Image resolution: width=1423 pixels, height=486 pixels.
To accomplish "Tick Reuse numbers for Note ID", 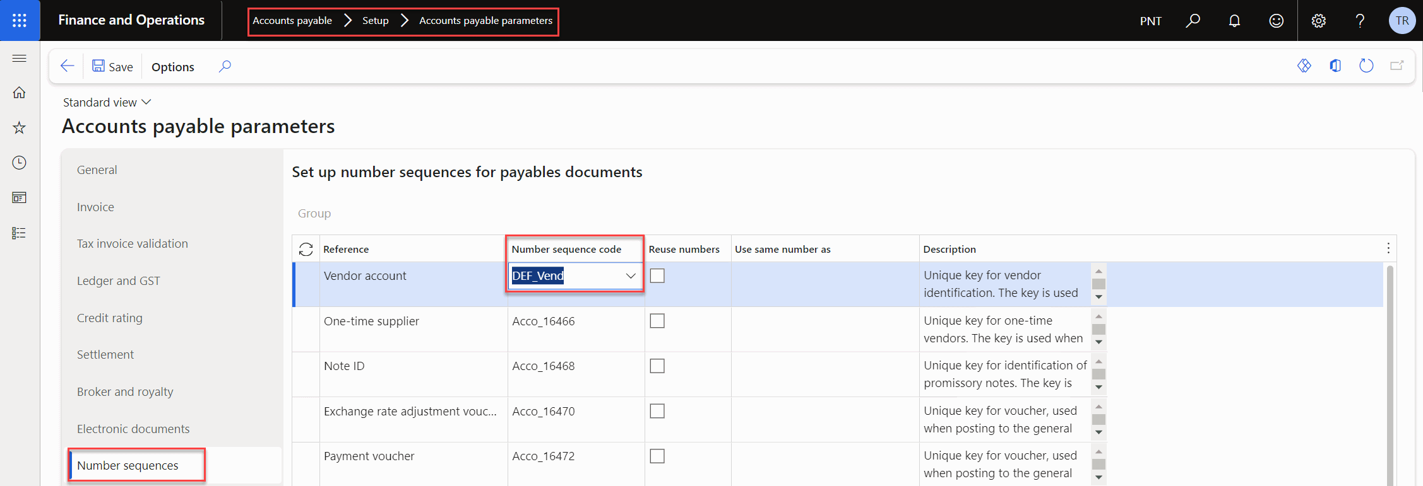I will click(x=657, y=366).
